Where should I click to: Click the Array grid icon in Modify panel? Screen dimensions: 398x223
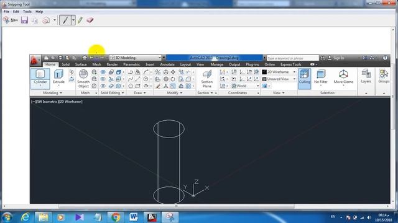(x=188, y=86)
